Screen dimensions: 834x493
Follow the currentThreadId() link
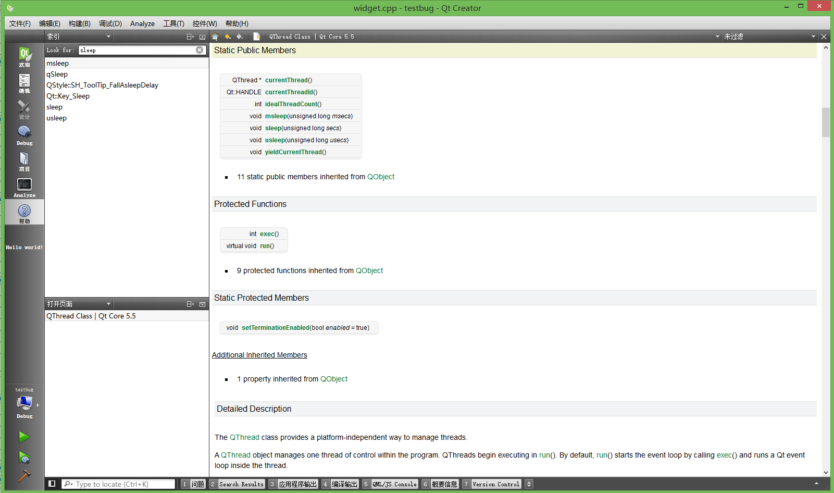tap(289, 92)
